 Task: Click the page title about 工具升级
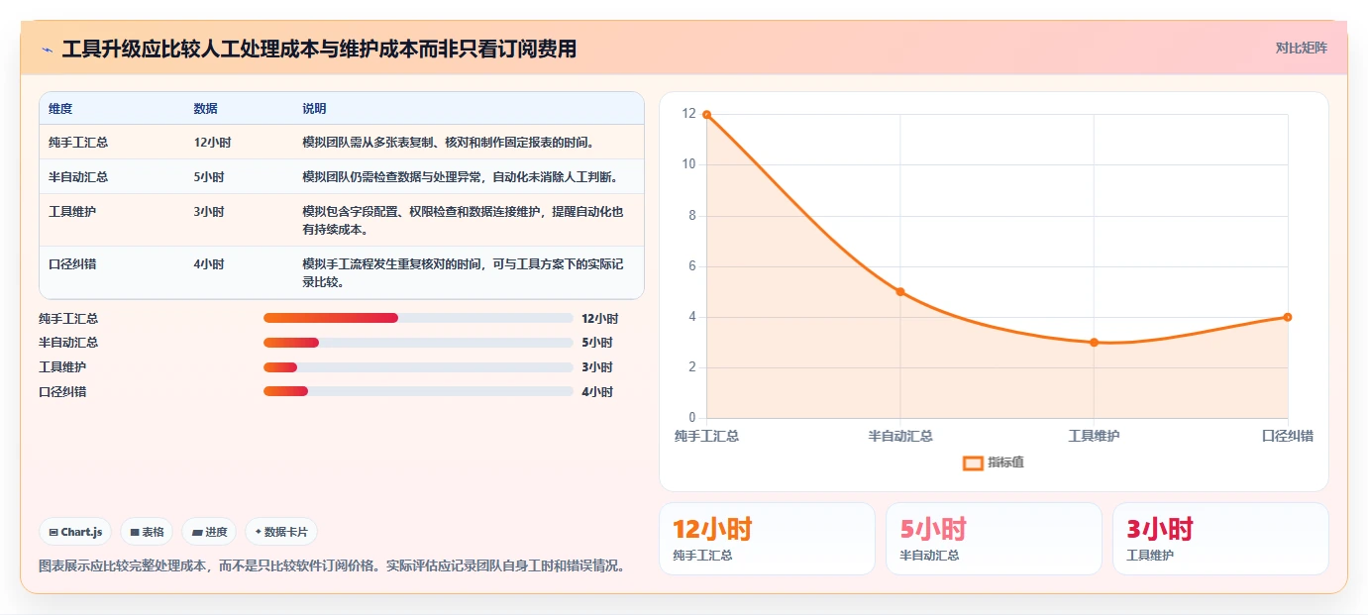(319, 49)
